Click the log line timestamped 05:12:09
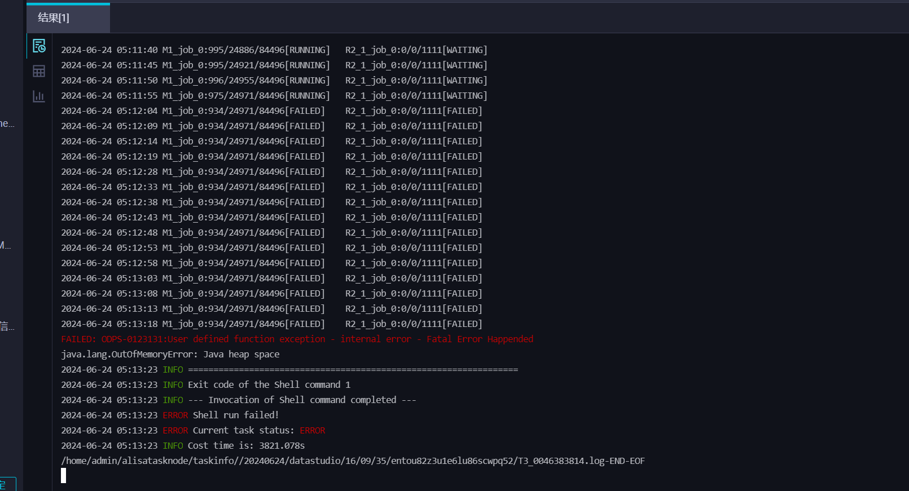This screenshot has width=909, height=491. coord(271,126)
